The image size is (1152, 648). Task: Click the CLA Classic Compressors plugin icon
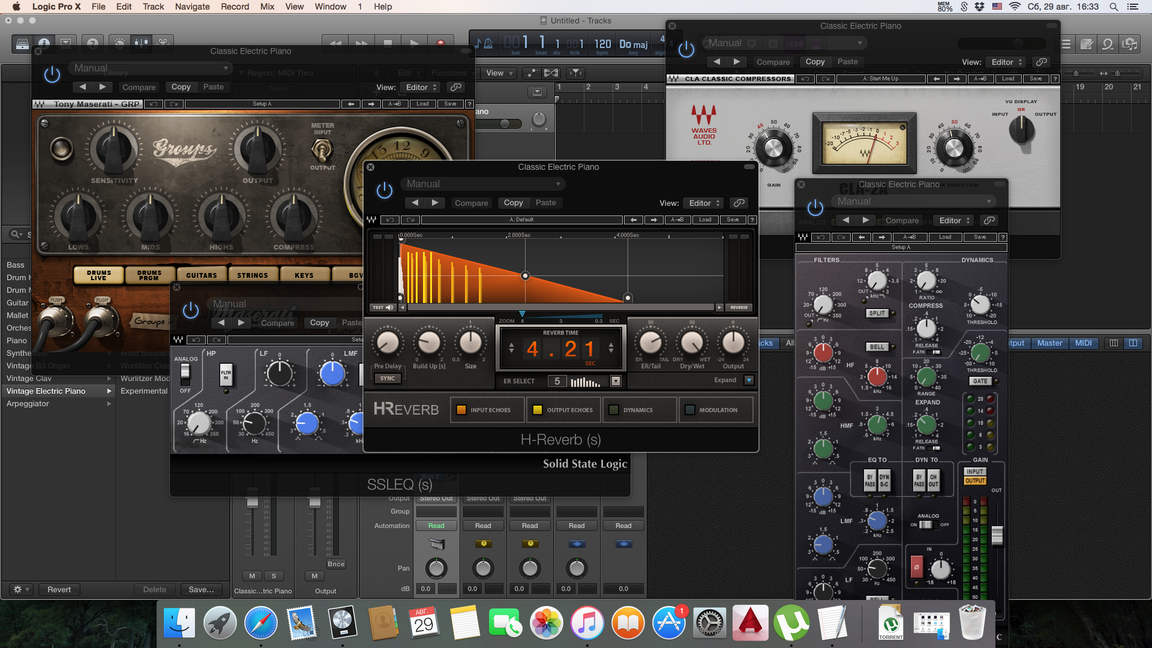(x=675, y=79)
